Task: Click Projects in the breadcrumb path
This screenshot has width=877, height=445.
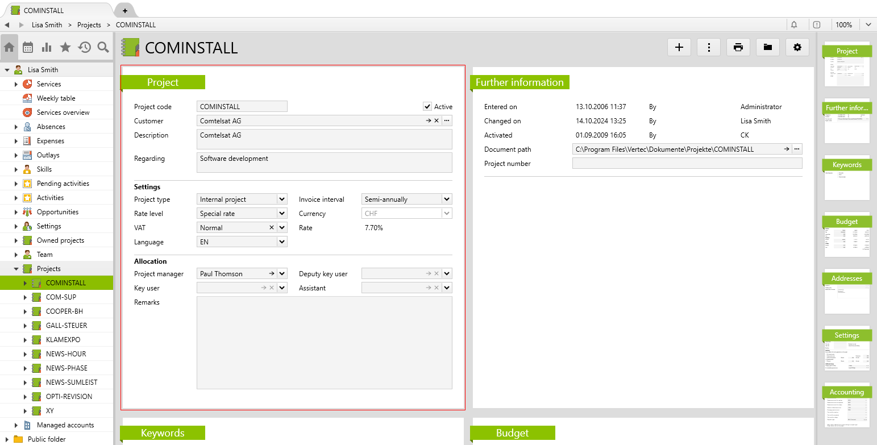Action: [x=89, y=25]
